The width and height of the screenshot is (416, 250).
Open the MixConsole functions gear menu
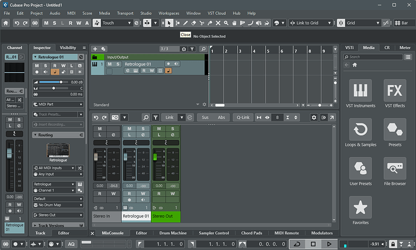point(314,117)
